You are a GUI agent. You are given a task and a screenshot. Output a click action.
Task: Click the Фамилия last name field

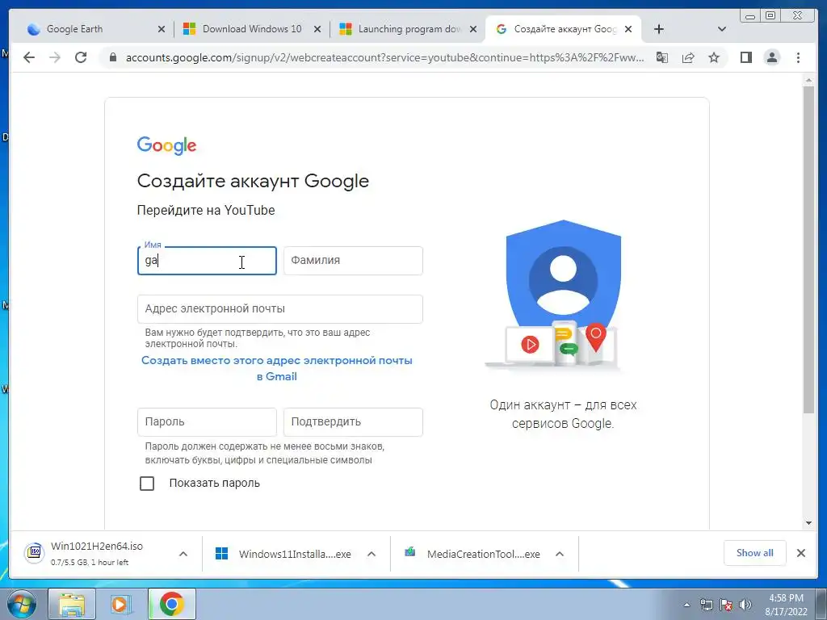(x=353, y=261)
